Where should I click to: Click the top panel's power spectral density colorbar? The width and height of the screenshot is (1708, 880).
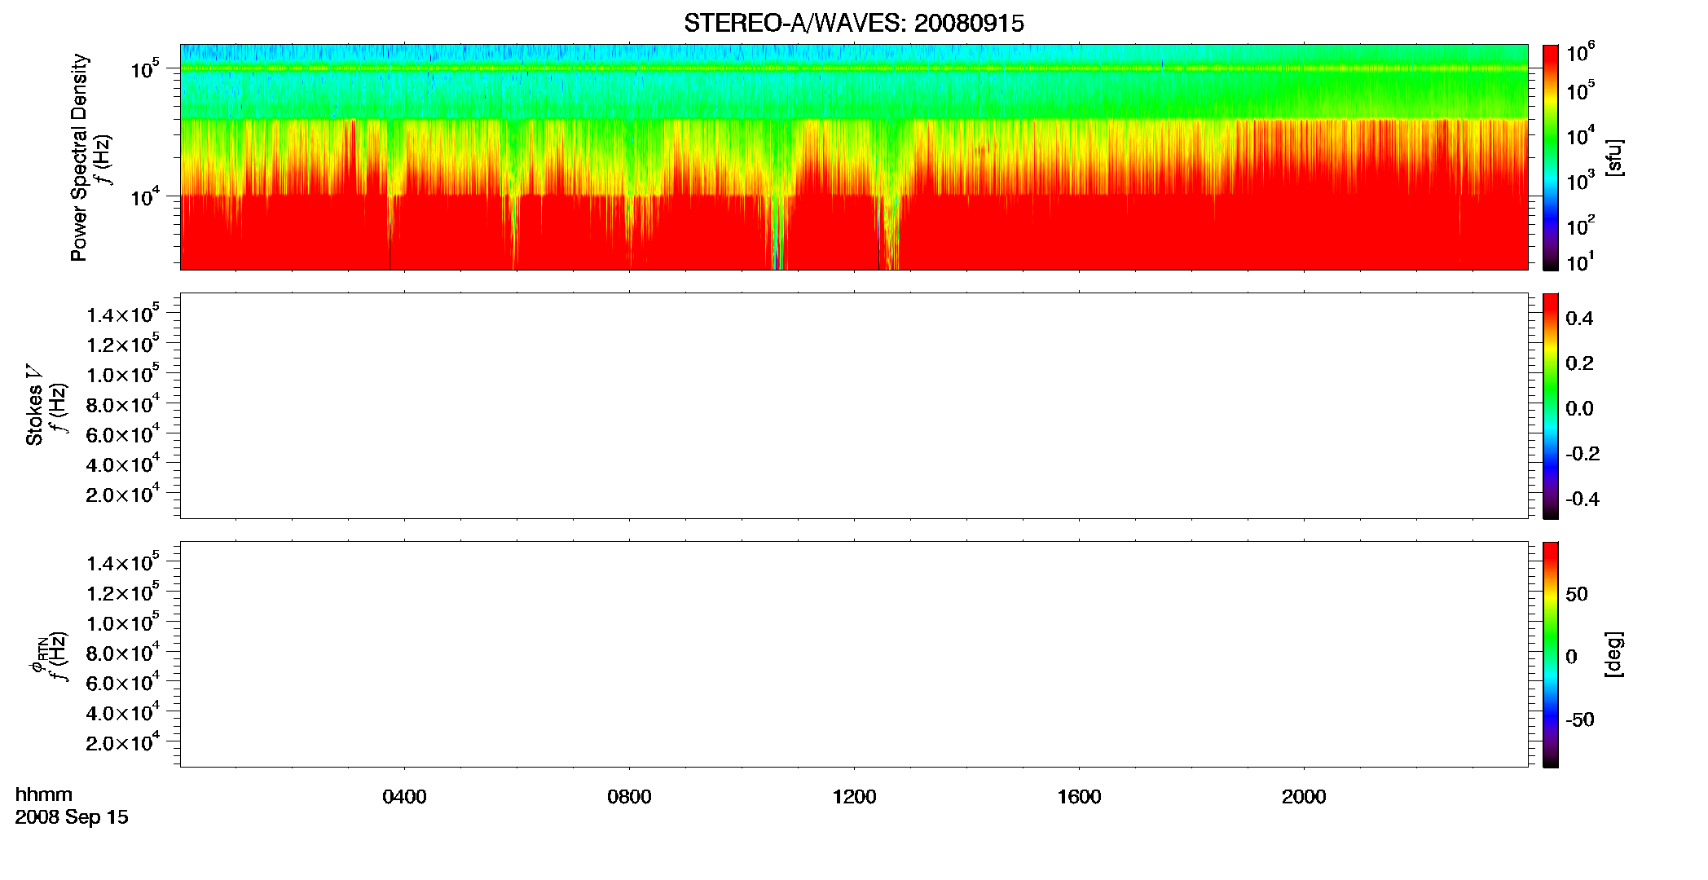1551,157
